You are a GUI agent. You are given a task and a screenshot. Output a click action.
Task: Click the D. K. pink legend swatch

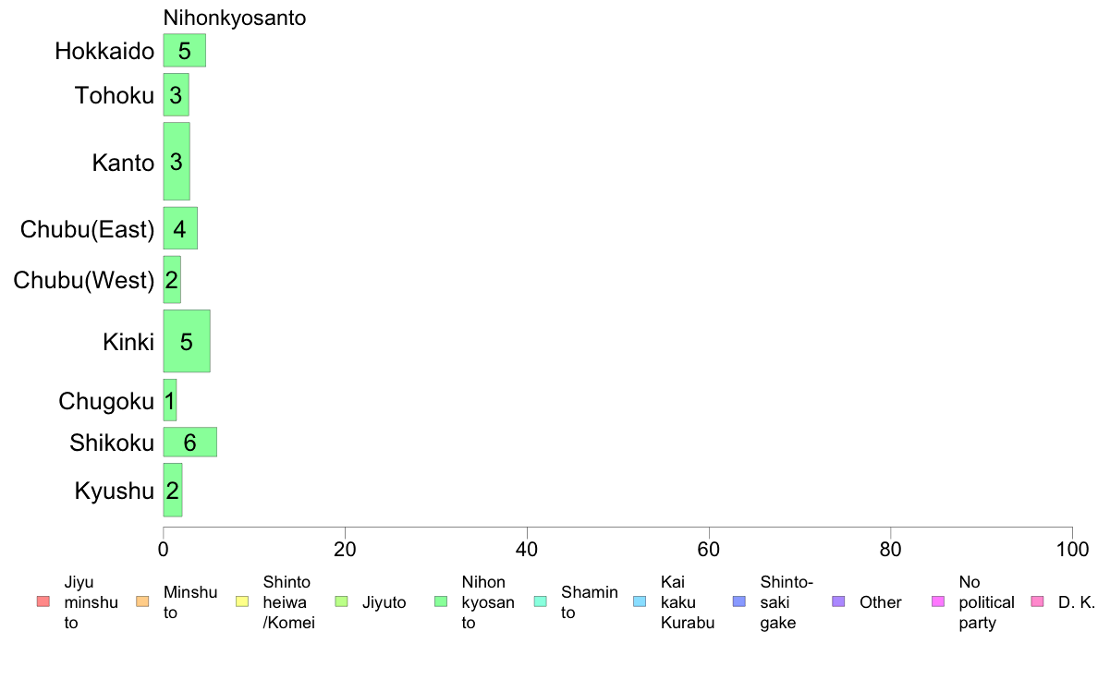pos(1038,601)
